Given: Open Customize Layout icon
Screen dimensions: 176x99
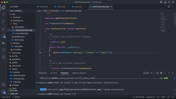Looking at the screenshot, I should (173, 2).
